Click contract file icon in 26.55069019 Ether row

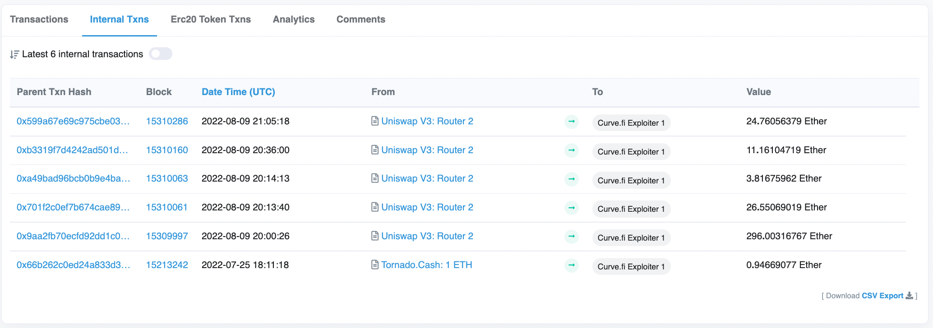point(375,207)
